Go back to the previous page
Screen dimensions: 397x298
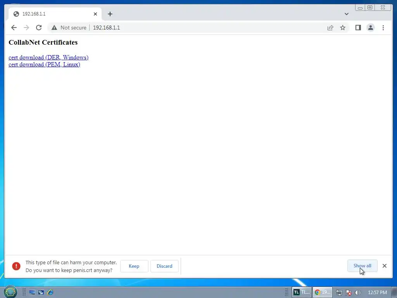[14, 28]
